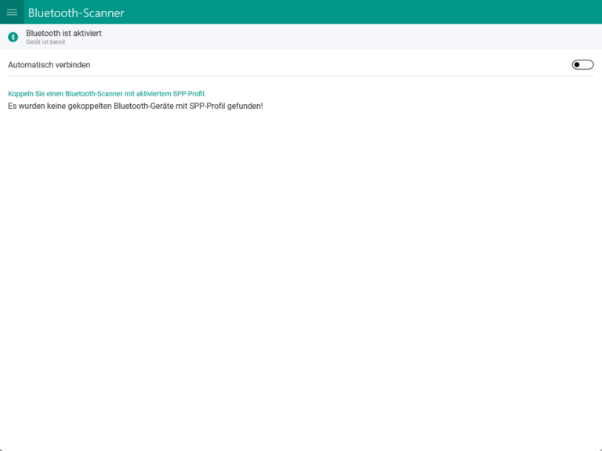The width and height of the screenshot is (602, 451).
Task: Click the black knob of the toggle switch
Action: pos(578,64)
